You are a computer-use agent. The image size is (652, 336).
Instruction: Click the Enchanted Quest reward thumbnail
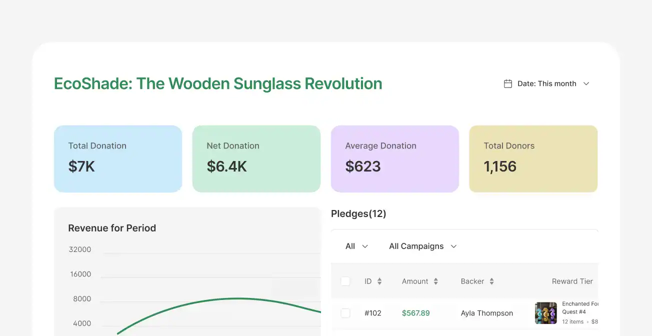point(545,313)
